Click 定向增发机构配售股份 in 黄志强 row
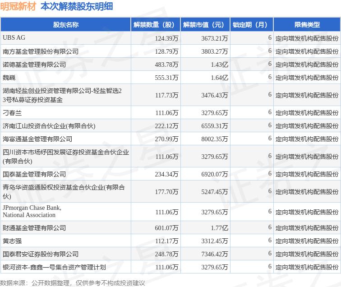This screenshot has width=341, height=287. pyautogui.click(x=307, y=241)
